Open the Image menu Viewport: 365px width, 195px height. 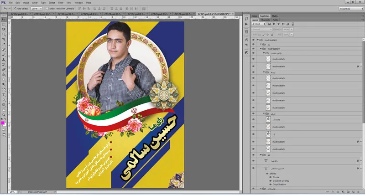coord(26,3)
